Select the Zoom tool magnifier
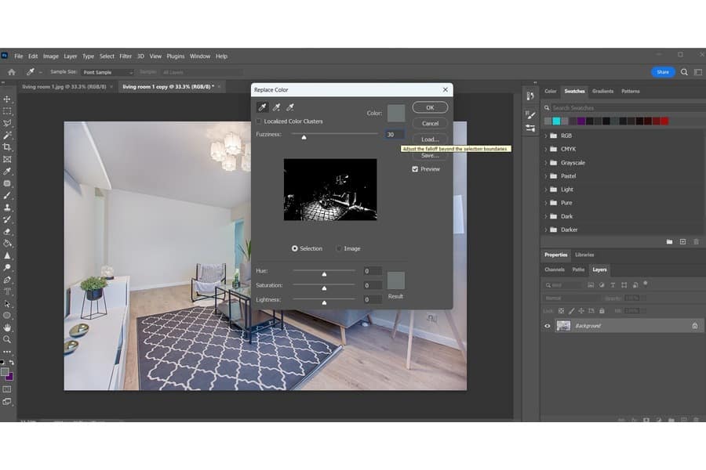 pyautogui.click(x=7, y=339)
